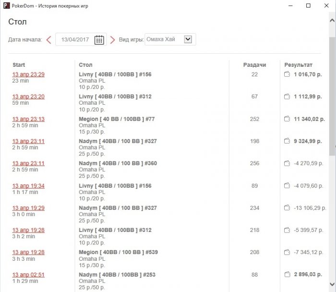Screen dimensions: 336x292
Task: Sort by the Результат column header
Action: pos(298,65)
